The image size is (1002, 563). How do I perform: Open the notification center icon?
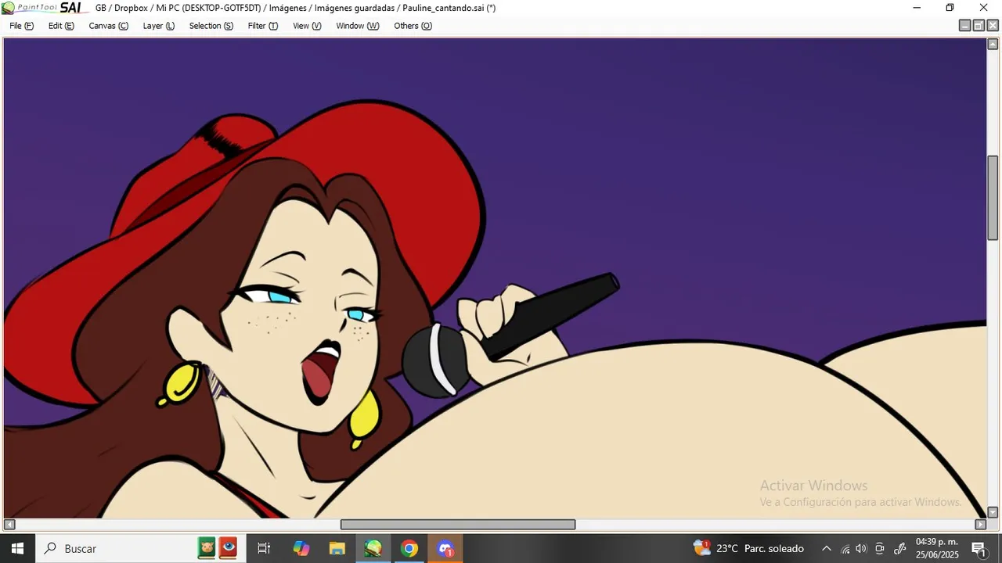[x=979, y=548]
